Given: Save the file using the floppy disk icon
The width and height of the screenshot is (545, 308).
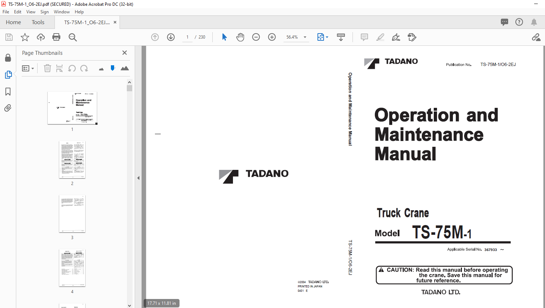Looking at the screenshot, I should 9,37.
